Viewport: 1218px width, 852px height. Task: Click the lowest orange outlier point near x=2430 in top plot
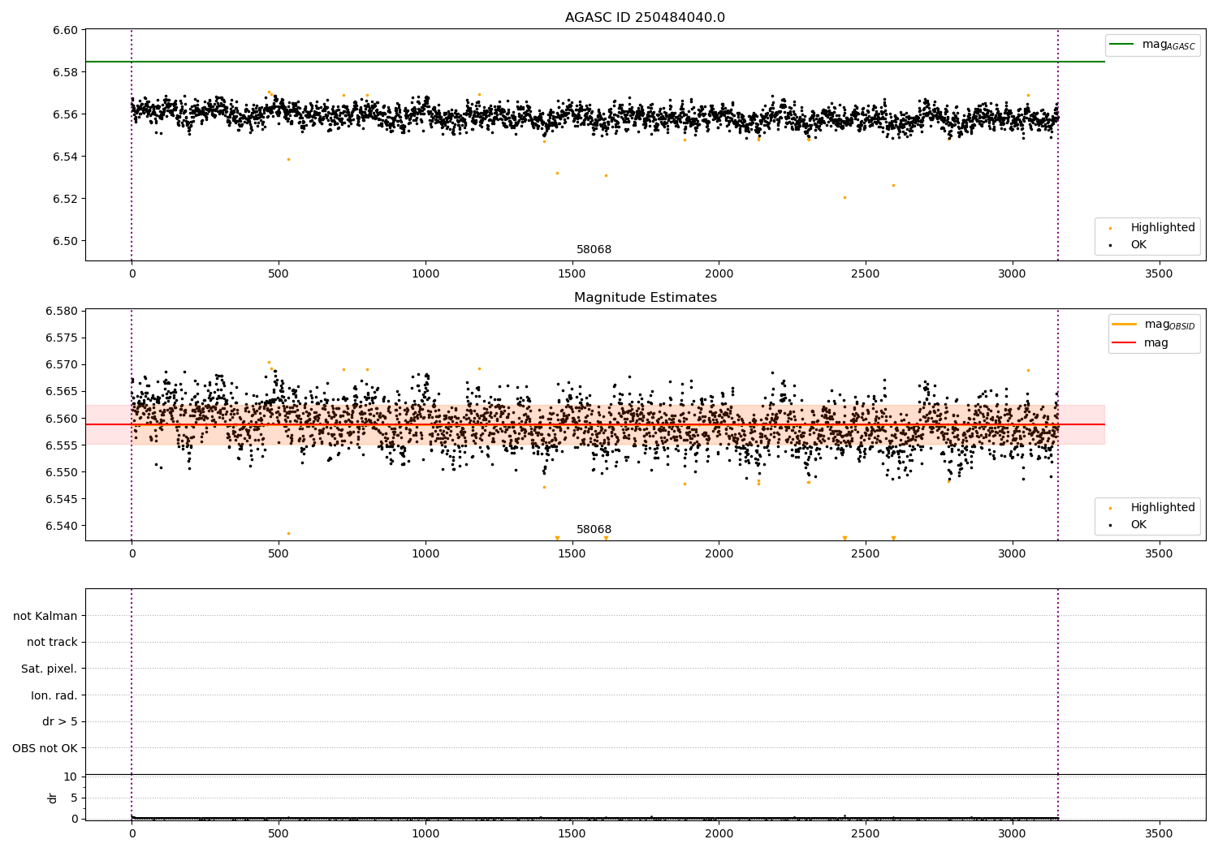(844, 197)
